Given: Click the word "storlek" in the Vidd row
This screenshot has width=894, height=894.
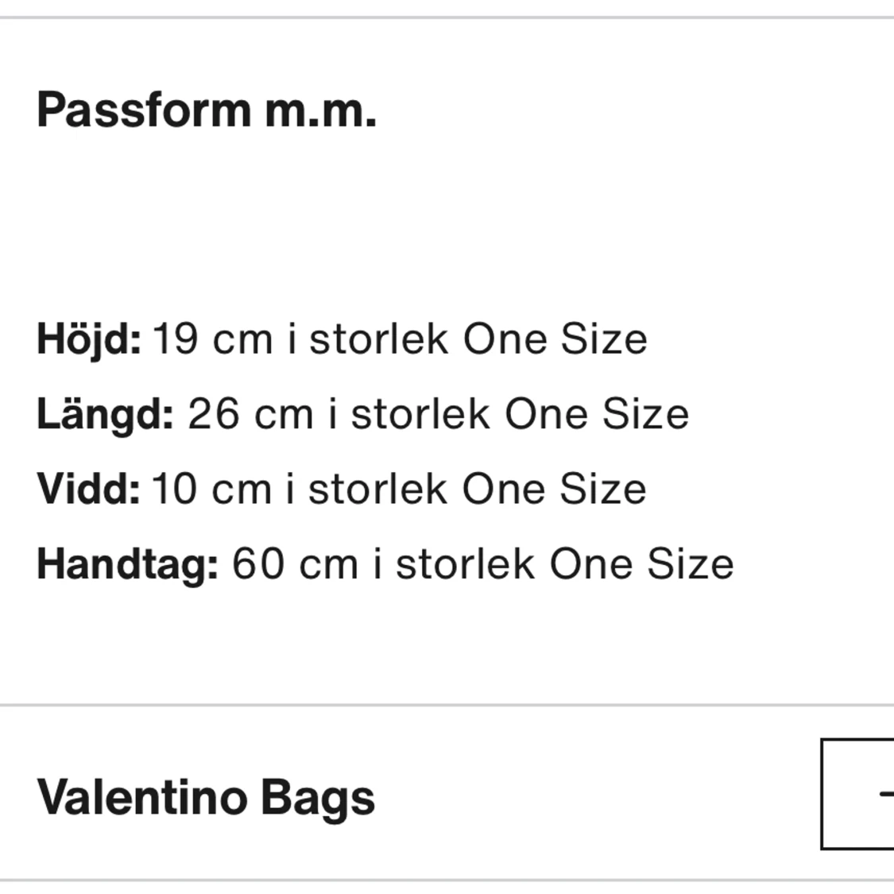Looking at the screenshot, I should click(x=377, y=489).
